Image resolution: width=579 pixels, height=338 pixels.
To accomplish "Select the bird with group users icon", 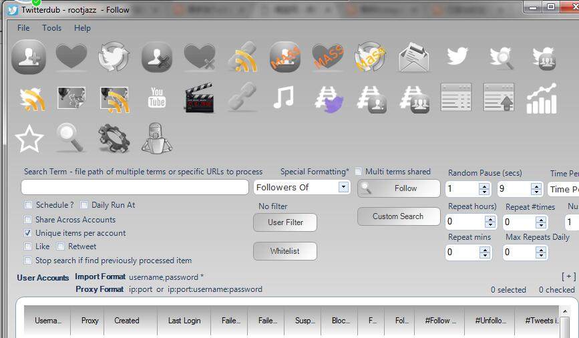I will click(544, 58).
